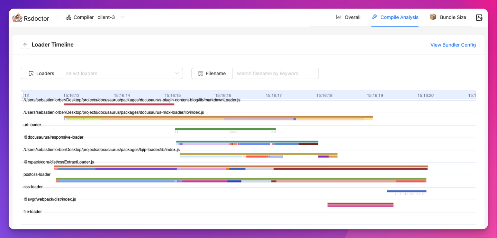The height and width of the screenshot is (238, 497).
Task: Switch to the Overall tab
Action: coord(352,17)
